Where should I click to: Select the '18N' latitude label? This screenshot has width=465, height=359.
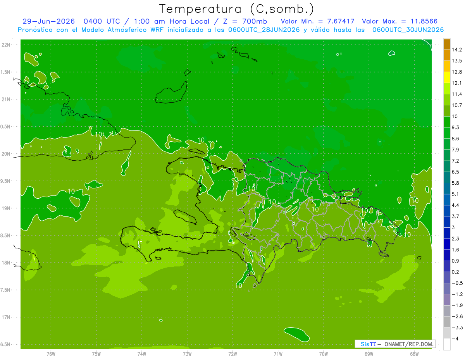click(6, 263)
